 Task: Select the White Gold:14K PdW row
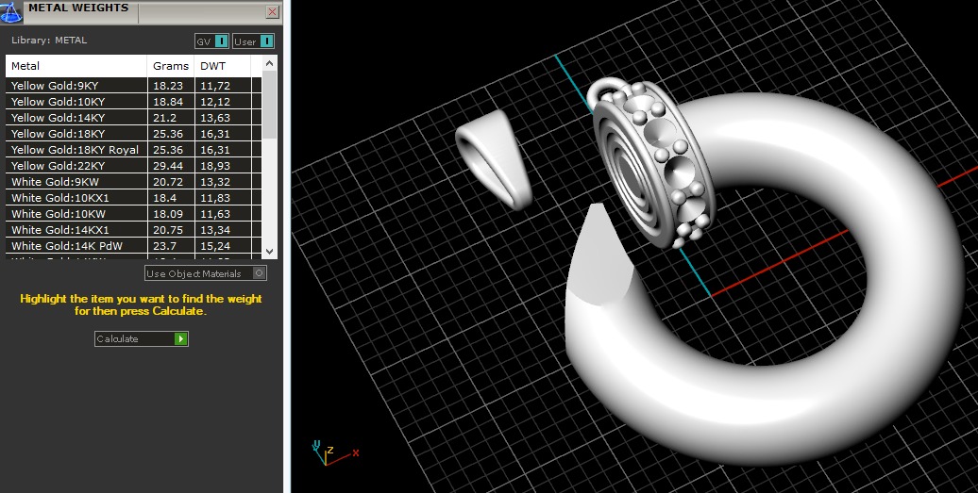133,246
